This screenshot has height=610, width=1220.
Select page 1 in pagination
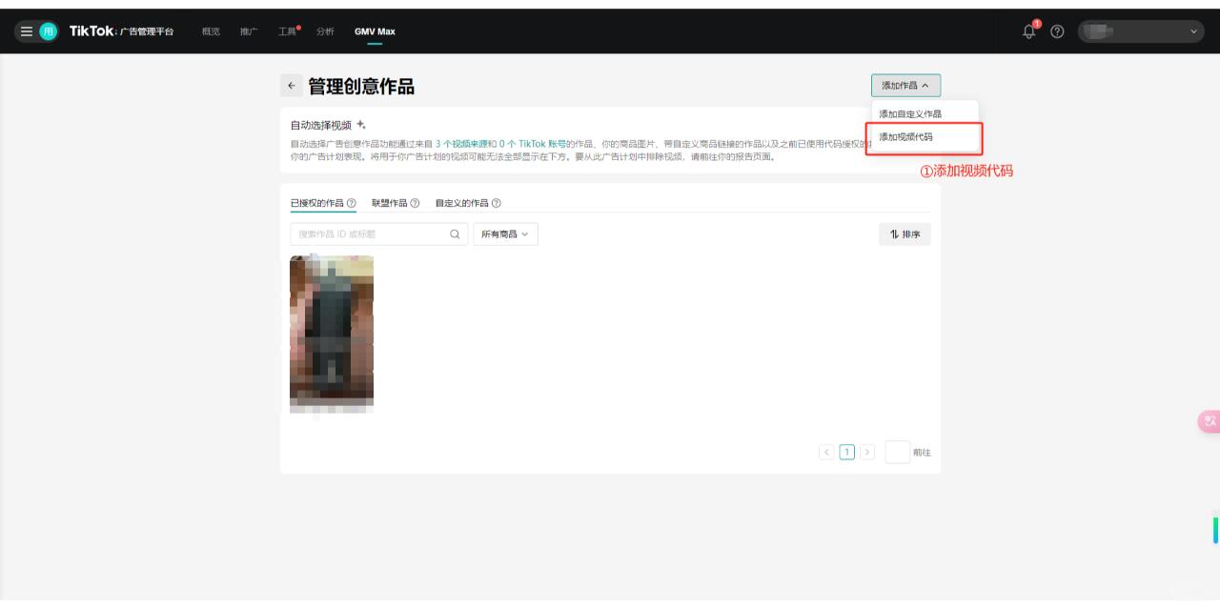846,452
